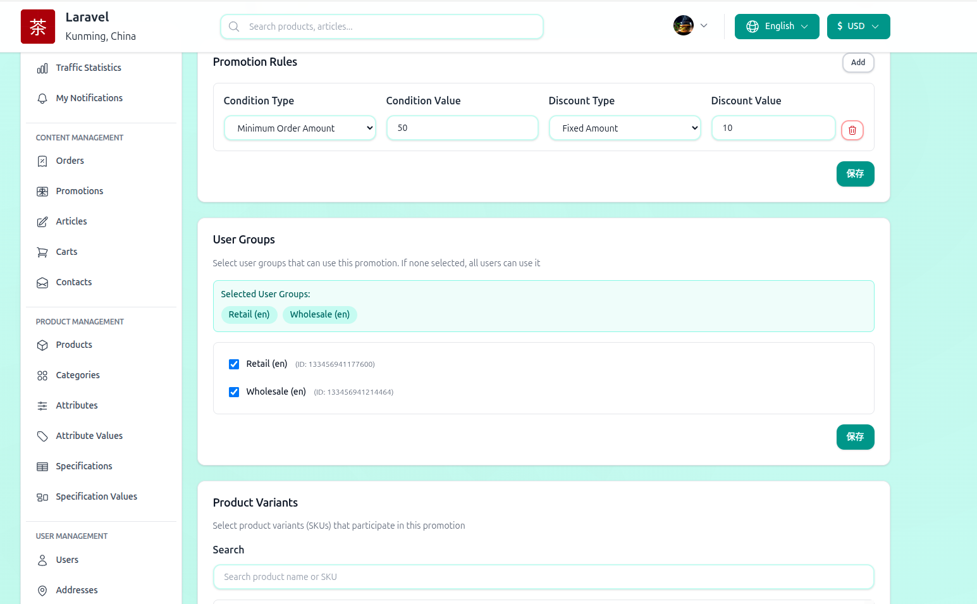977x604 pixels.
Task: Focus the product name or SKU search box
Action: pyautogui.click(x=543, y=577)
